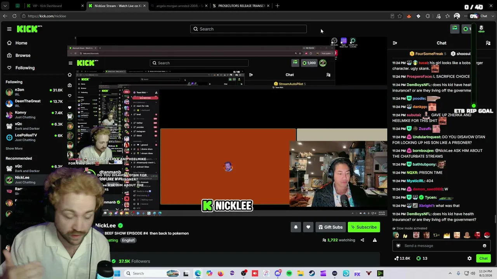This screenshot has width=497, height=279.
Task: Open xQc's channel in the Recommended list
Action: click(x=34, y=169)
